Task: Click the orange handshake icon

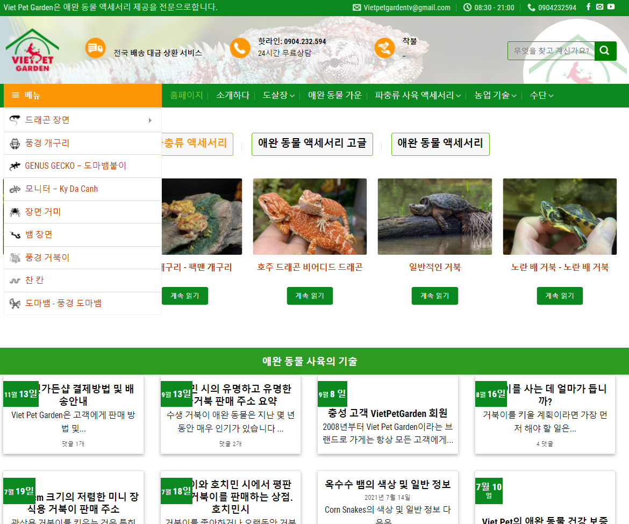Action: tap(384, 48)
